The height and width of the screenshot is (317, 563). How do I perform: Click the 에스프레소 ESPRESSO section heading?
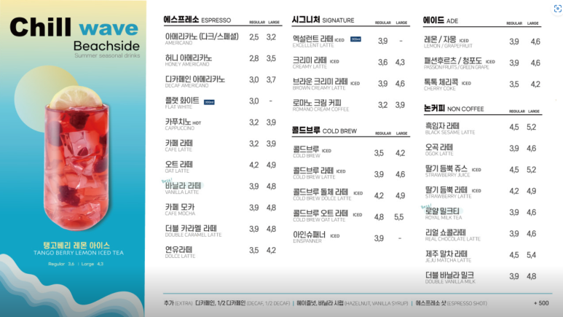click(x=197, y=20)
